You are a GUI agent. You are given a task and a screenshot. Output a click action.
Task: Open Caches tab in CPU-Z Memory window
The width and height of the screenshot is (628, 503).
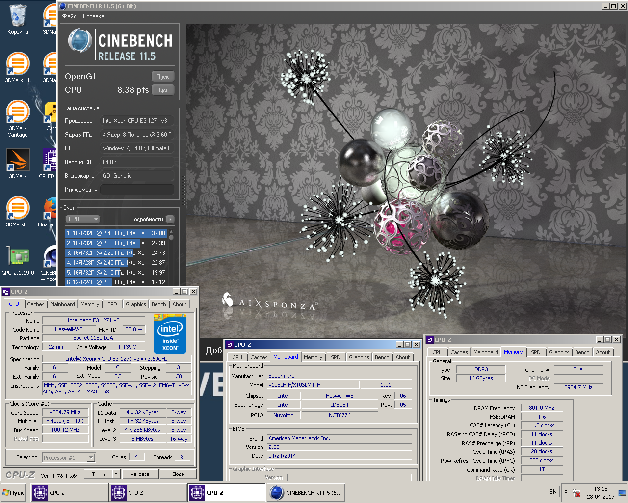459,352
